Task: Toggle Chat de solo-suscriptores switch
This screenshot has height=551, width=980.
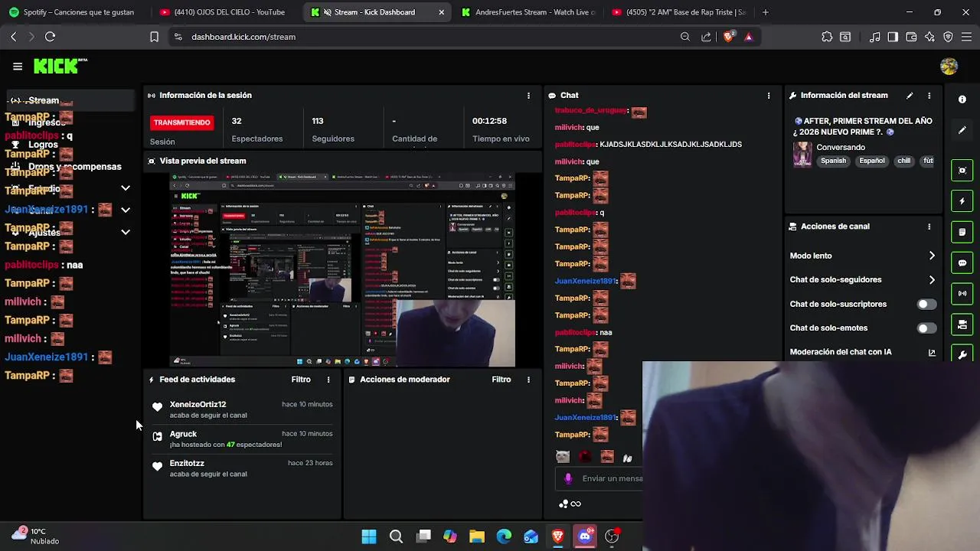Action: tap(926, 304)
